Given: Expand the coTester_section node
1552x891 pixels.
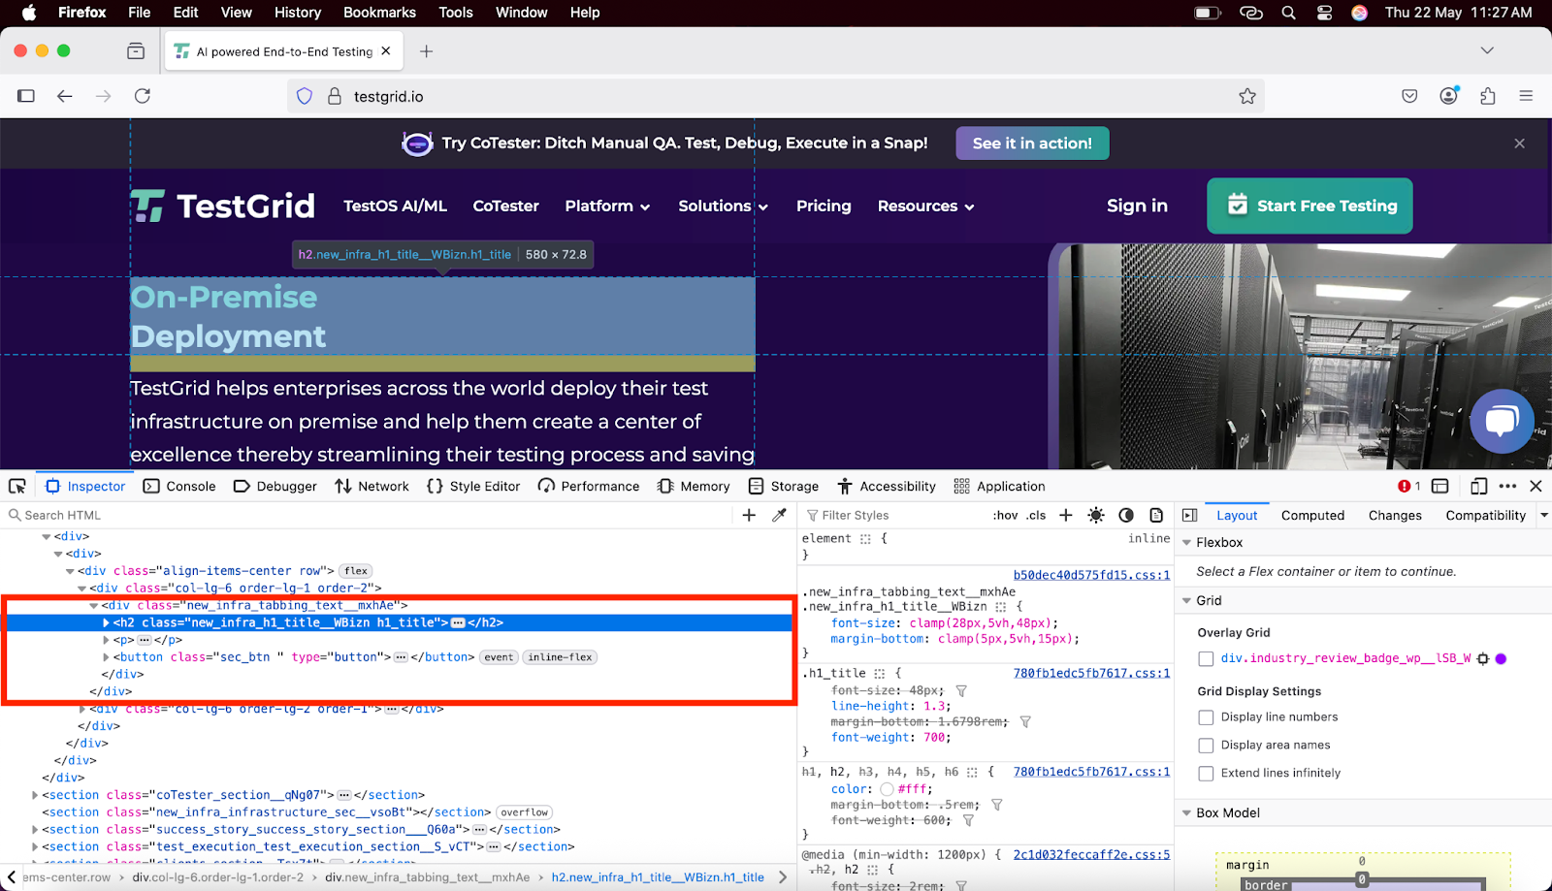Looking at the screenshot, I should [35, 795].
